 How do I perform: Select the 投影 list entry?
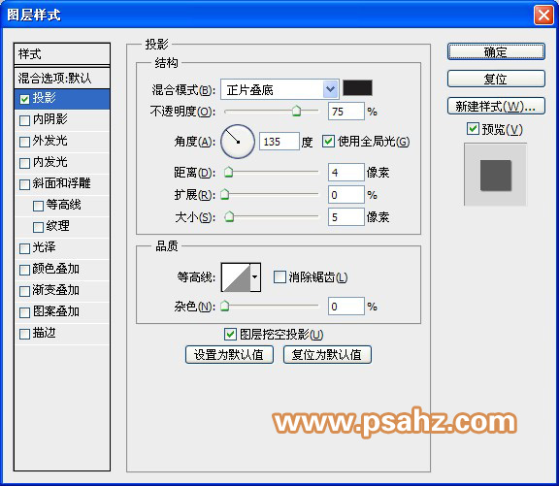[62, 98]
